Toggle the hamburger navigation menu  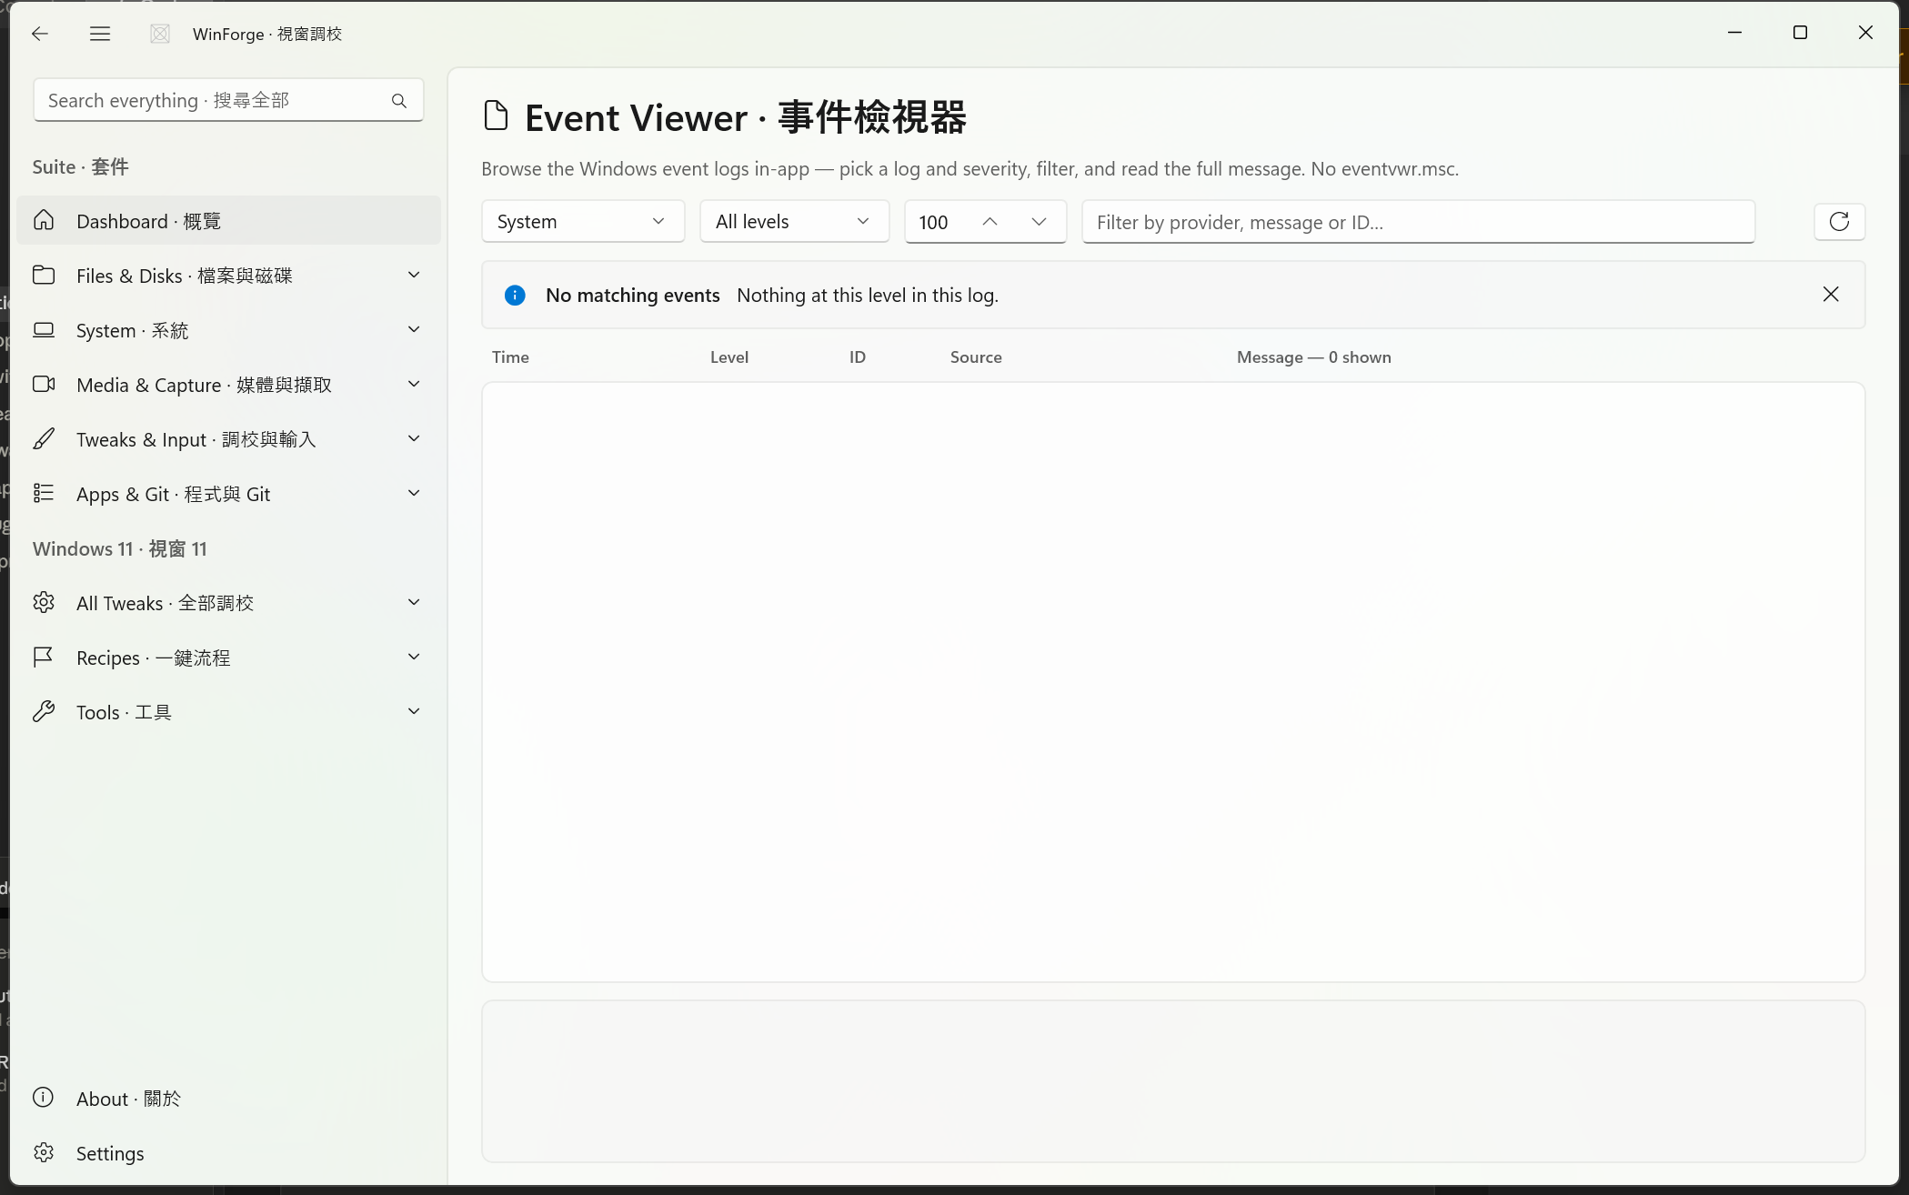100,34
